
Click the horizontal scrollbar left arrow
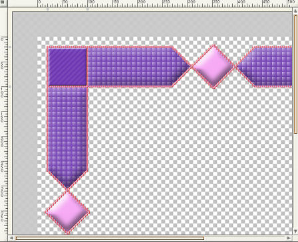11,238
